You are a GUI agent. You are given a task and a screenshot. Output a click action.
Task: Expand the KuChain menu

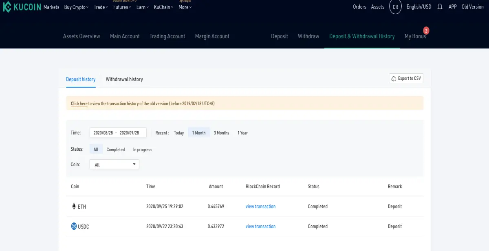pyautogui.click(x=163, y=7)
